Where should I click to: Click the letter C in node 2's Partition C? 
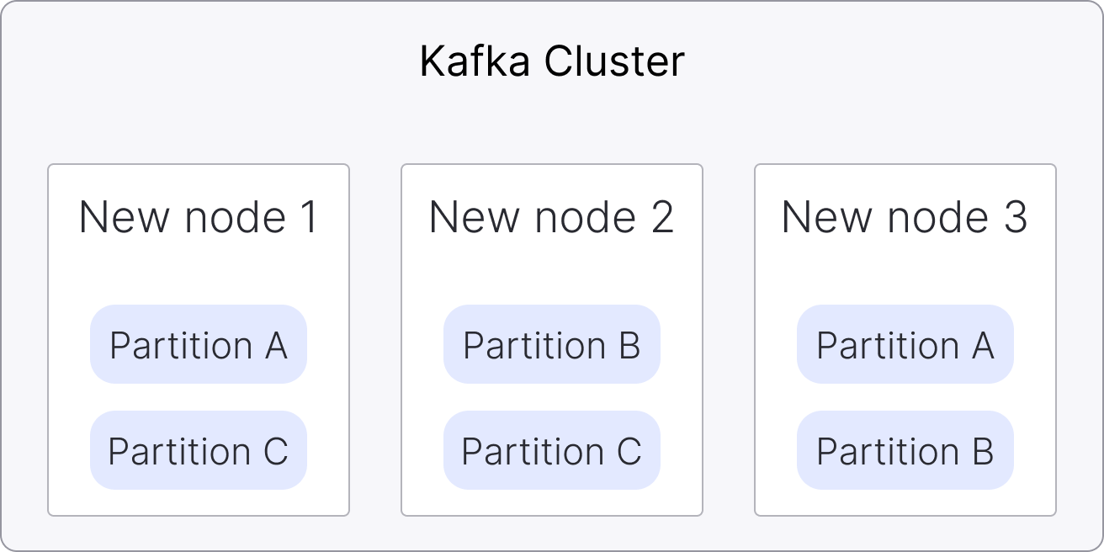(629, 452)
